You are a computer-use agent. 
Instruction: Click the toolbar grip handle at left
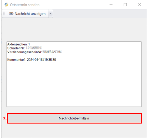(x=4, y=14)
